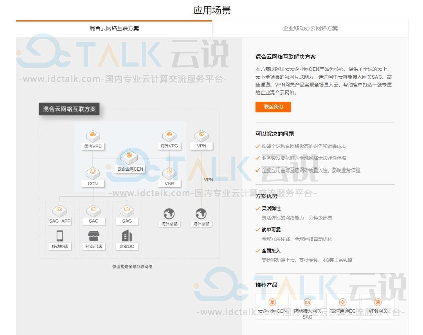Image resolution: width=423 pixels, height=335 pixels.
Task: Open the 高速通道EC product card
Action: [343, 307]
